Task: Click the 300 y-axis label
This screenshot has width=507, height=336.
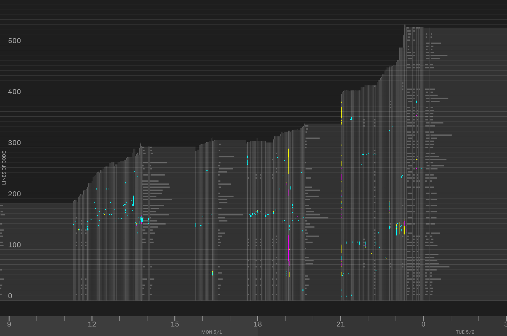Action: (14, 143)
